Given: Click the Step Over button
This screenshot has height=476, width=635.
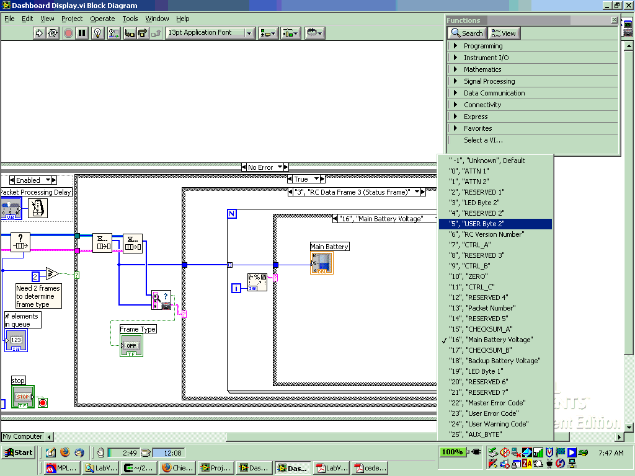Looking at the screenshot, I should click(x=143, y=33).
